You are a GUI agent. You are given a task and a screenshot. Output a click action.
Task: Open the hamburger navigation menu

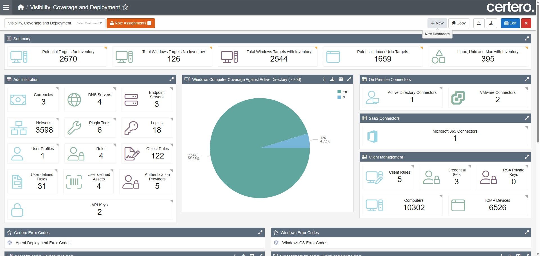[6, 7]
